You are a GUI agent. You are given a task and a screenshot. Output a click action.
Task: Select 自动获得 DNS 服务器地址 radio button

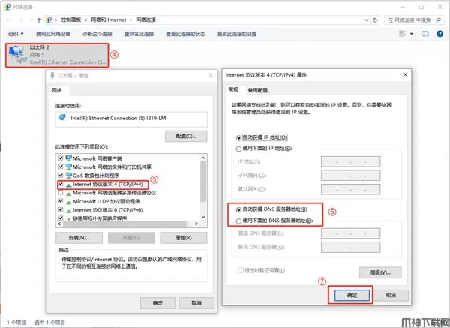coord(238,209)
